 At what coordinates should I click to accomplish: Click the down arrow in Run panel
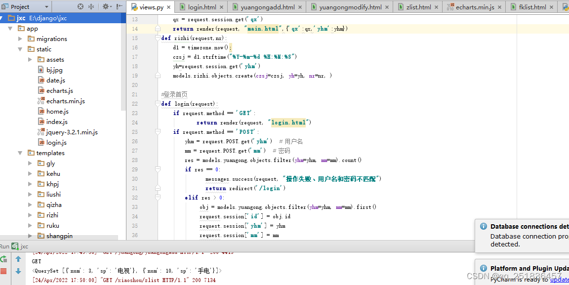[x=18, y=271]
